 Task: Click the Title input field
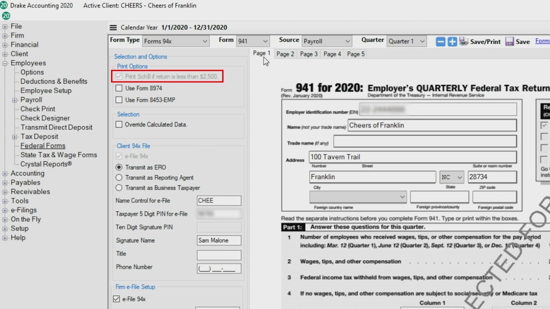tap(219, 255)
